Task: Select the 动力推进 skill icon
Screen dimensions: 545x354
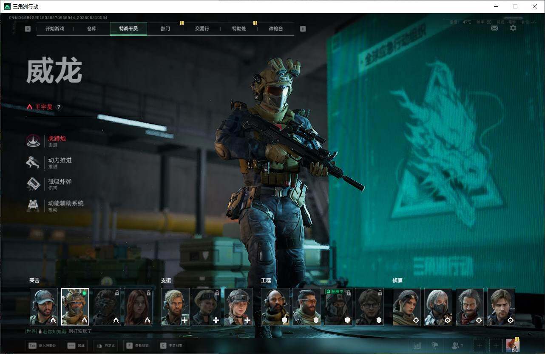Action: [33, 163]
